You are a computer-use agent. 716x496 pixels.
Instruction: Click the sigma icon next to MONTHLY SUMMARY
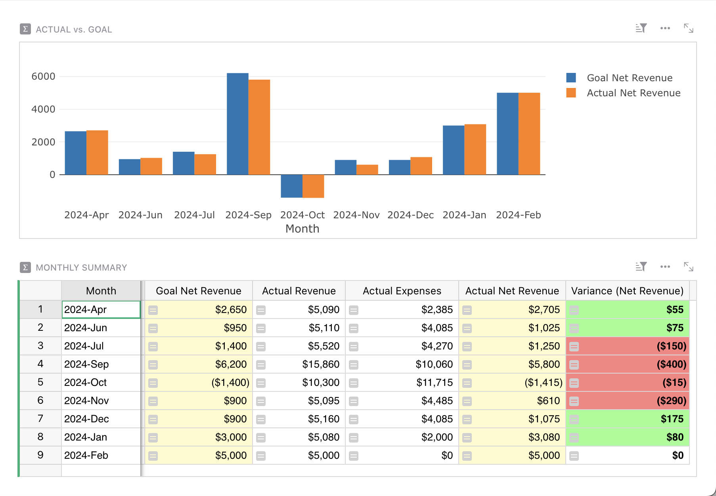[x=25, y=267]
